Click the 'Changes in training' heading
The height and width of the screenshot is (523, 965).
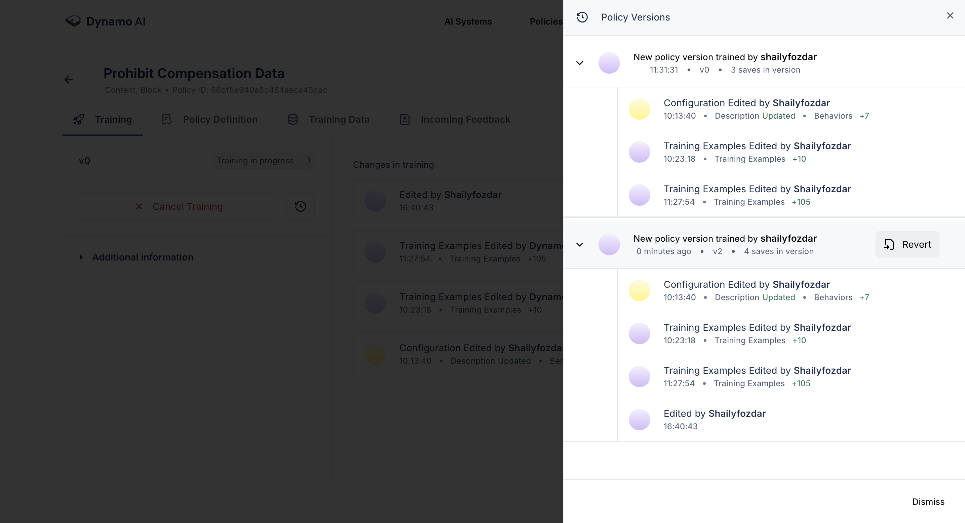pos(393,165)
